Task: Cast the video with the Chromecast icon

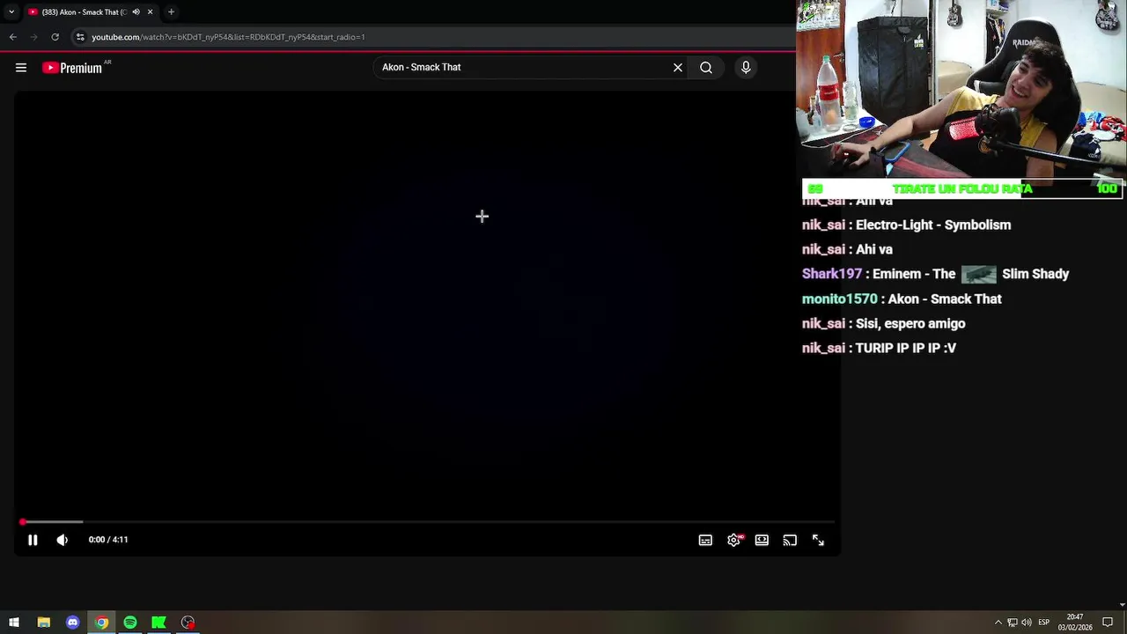Action: coord(790,541)
